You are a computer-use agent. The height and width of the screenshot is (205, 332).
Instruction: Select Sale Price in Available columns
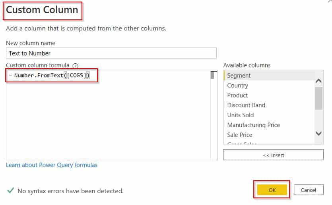coord(269,135)
